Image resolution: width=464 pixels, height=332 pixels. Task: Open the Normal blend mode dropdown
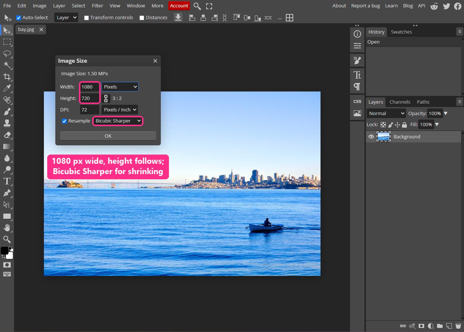click(386, 113)
